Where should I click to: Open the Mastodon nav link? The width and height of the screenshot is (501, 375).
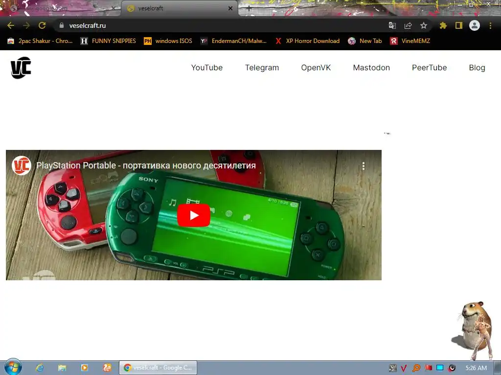371,67
